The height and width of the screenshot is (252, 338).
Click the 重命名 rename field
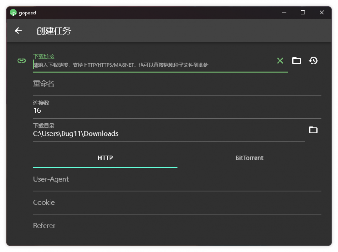coord(177,84)
